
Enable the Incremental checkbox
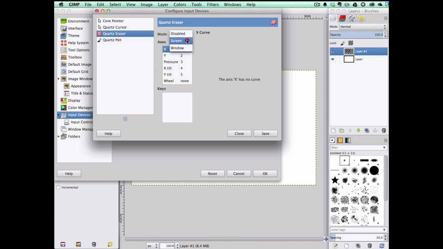(x=58, y=187)
